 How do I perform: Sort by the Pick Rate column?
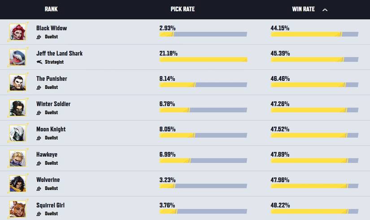pos(183,9)
